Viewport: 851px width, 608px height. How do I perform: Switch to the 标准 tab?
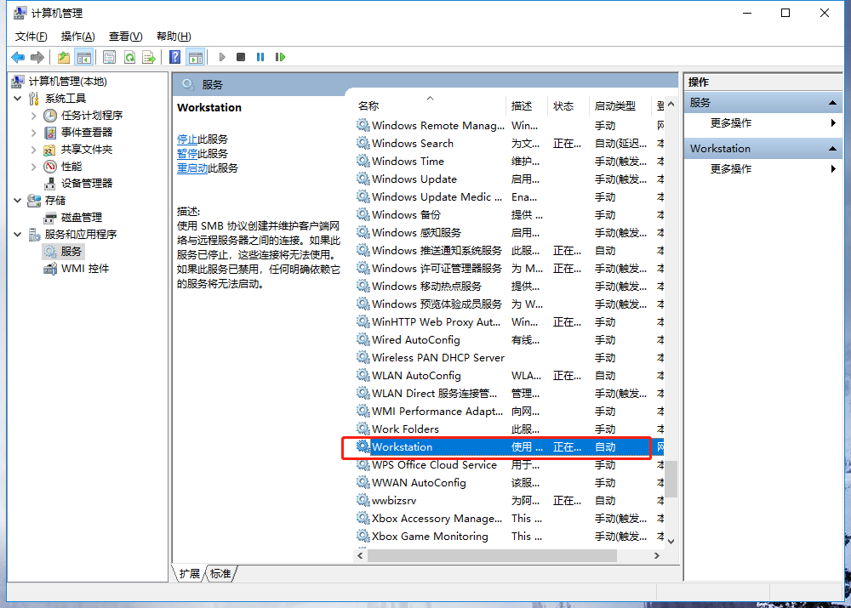point(221,574)
